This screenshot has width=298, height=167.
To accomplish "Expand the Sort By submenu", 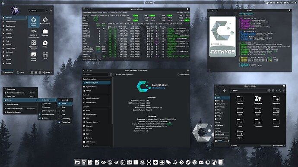I will (x=48, y=100).
